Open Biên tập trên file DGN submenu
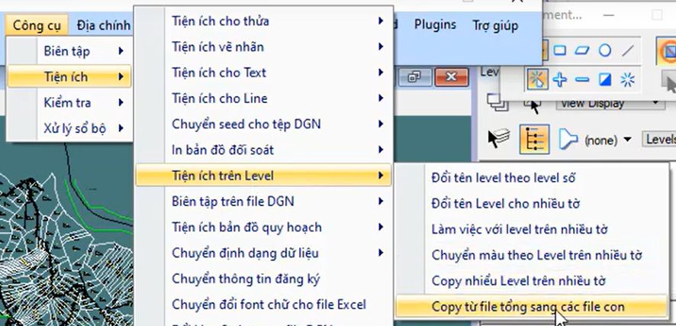 coord(263,202)
